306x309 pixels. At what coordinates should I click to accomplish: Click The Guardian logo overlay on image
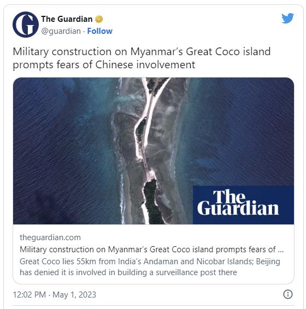(243, 205)
